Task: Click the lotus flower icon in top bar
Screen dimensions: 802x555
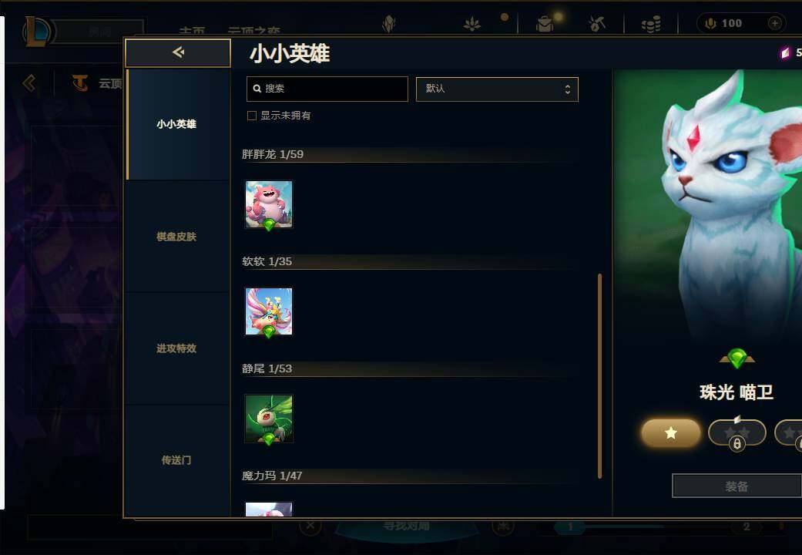Action: click(471, 24)
